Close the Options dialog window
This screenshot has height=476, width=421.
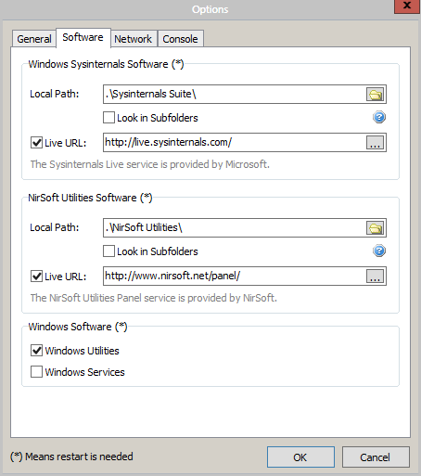(x=407, y=6)
